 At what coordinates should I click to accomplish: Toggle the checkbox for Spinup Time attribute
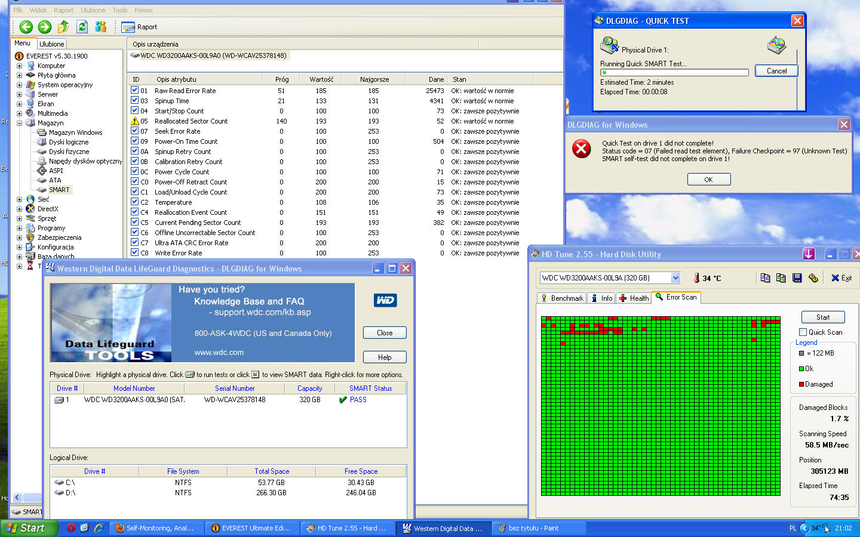coord(135,101)
